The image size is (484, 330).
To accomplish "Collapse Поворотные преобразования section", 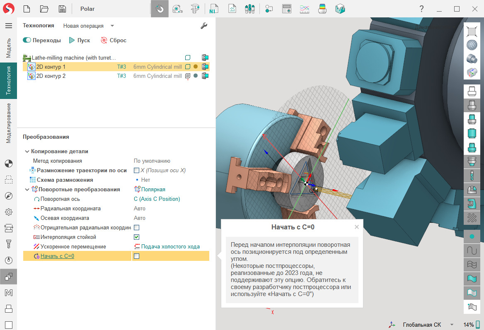I will pyautogui.click(x=27, y=190).
